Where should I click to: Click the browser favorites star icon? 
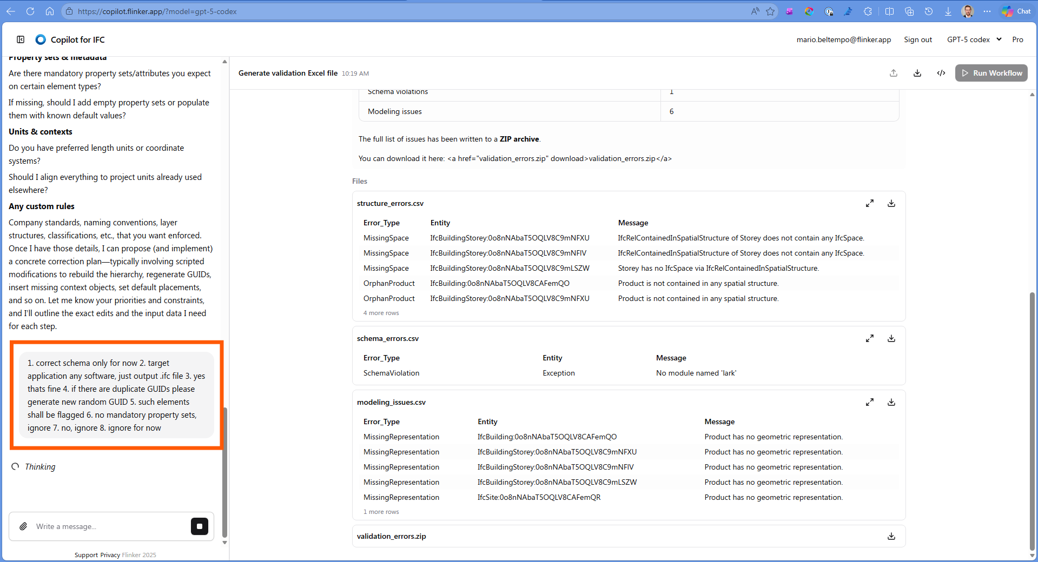pos(770,11)
